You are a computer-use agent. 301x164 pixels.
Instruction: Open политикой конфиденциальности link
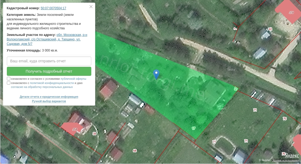[x=52, y=83]
